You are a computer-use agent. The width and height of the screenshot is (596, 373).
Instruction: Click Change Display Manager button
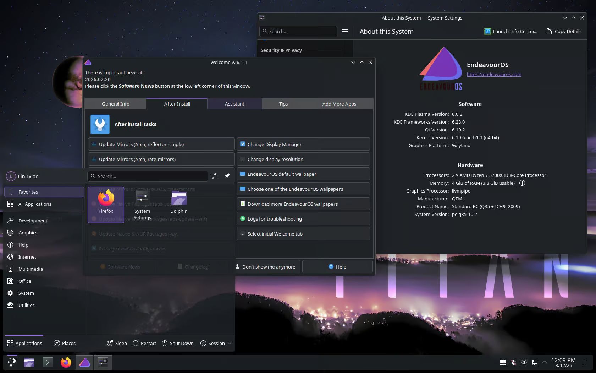click(303, 144)
